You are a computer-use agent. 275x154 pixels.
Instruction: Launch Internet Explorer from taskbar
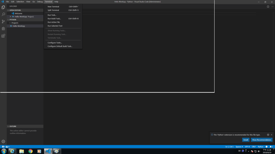12,151
